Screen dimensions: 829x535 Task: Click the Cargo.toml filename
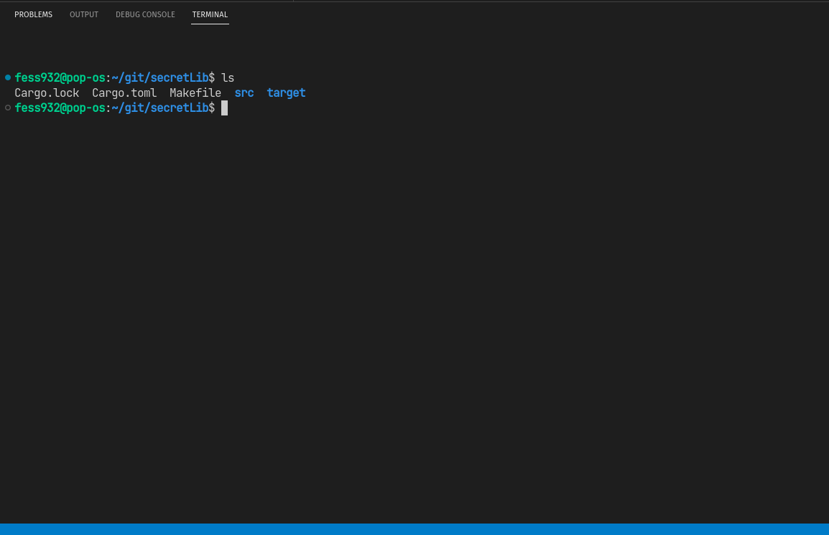click(124, 93)
